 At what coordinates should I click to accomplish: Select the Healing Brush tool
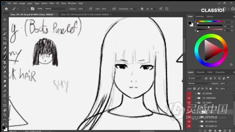click(x=5, y=53)
